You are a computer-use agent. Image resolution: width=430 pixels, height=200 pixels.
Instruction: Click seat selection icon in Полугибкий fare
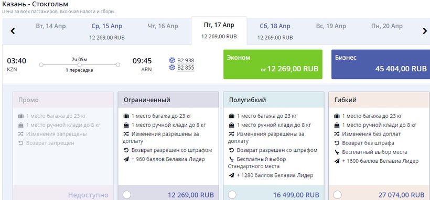click(232, 159)
